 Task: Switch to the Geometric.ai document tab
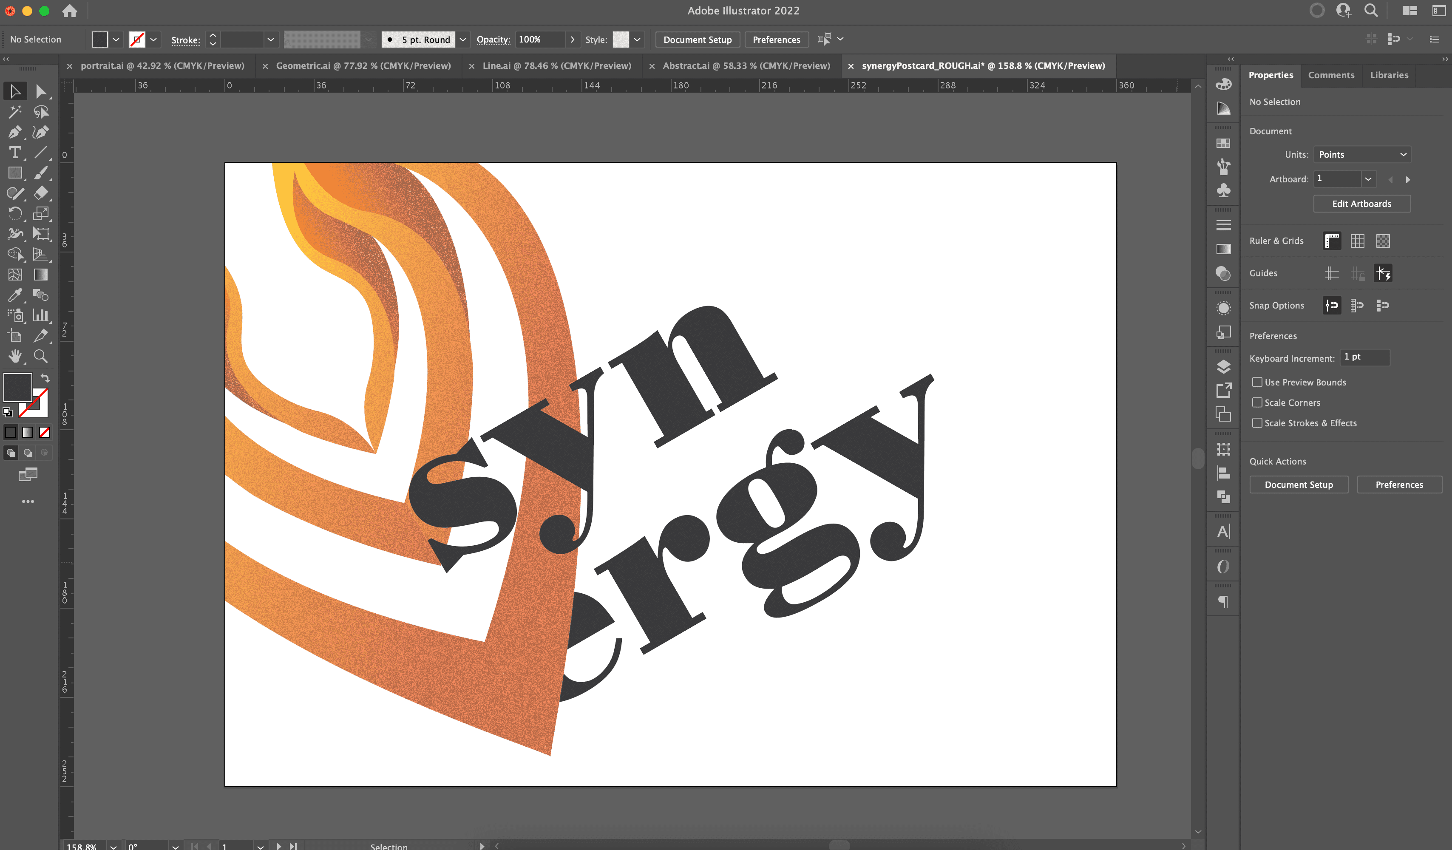(x=363, y=66)
